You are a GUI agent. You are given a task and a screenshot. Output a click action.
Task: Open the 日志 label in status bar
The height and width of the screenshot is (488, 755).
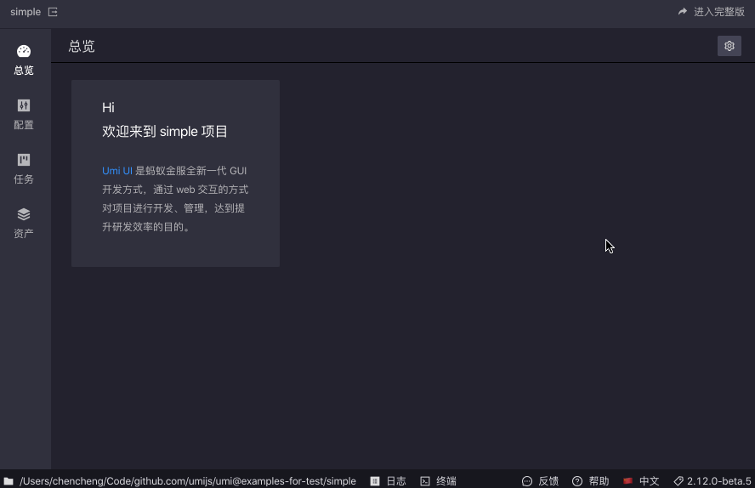tap(396, 481)
